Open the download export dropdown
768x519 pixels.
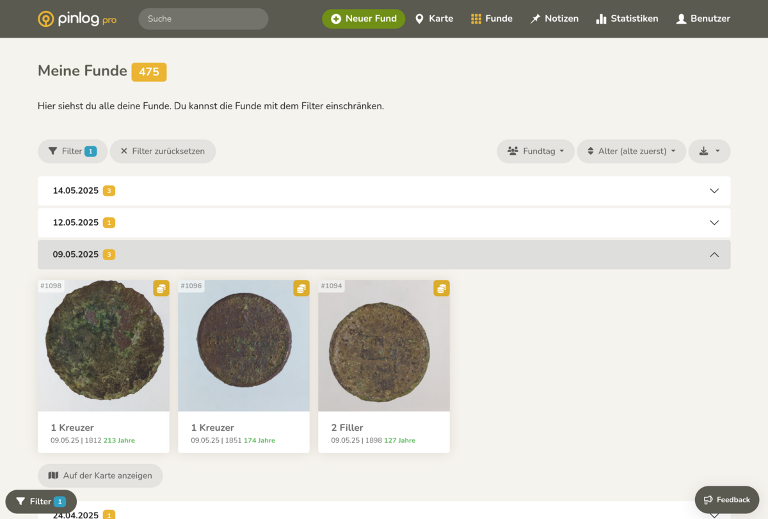pos(710,151)
